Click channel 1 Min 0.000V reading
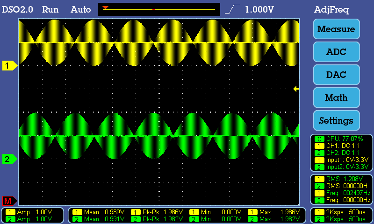The image size is (374, 224). (x=216, y=212)
